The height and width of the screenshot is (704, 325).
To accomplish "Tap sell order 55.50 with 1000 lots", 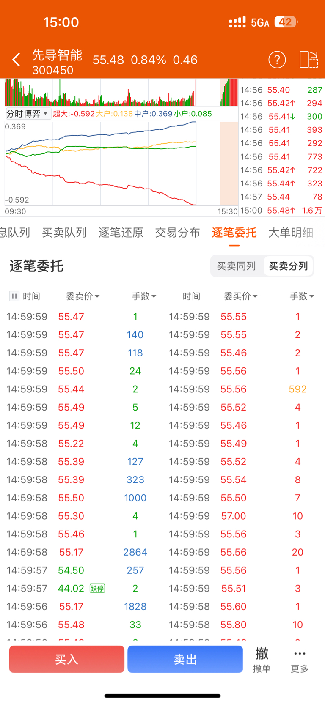I will click(x=82, y=498).
